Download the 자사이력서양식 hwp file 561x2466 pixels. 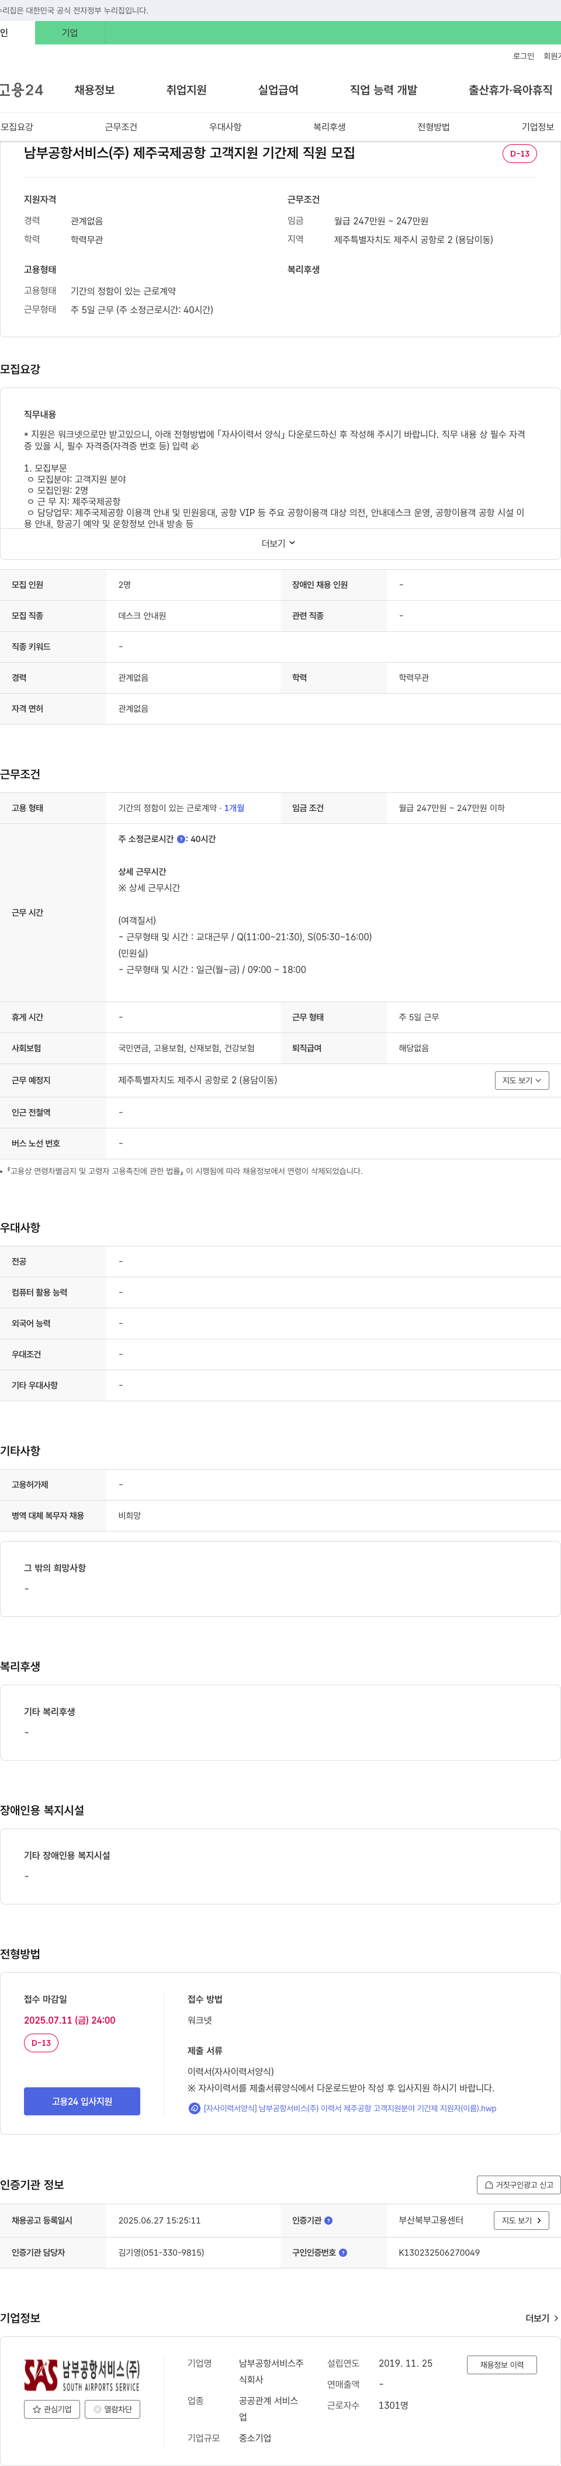349,2108
